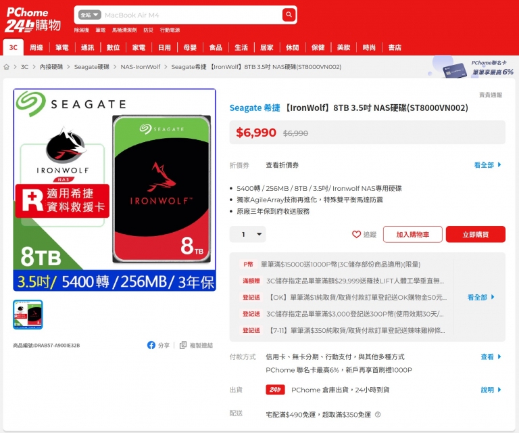This screenshot has height=433, width=519.
Task: Click the Facebook 分享 icon
Action: [x=151, y=345]
